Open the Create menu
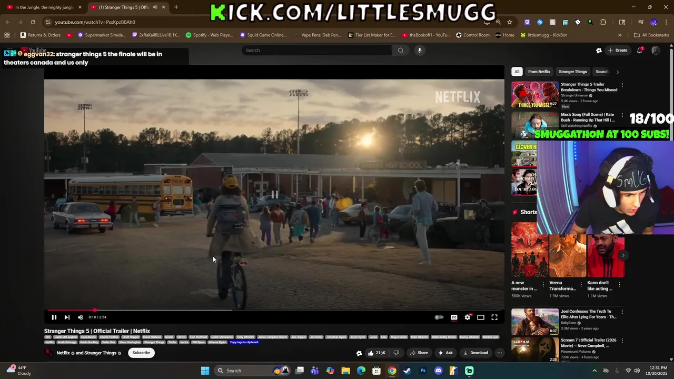Viewport: 674px width, 379px height. pos(618,51)
